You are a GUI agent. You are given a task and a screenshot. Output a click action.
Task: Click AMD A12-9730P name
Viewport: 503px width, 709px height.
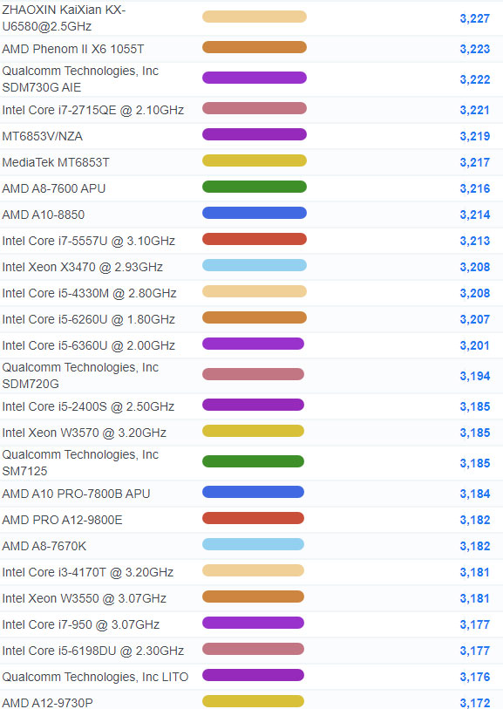pos(47,703)
